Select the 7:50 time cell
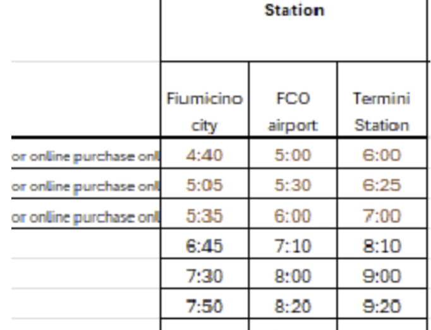The image size is (431, 330). pyautogui.click(x=205, y=305)
